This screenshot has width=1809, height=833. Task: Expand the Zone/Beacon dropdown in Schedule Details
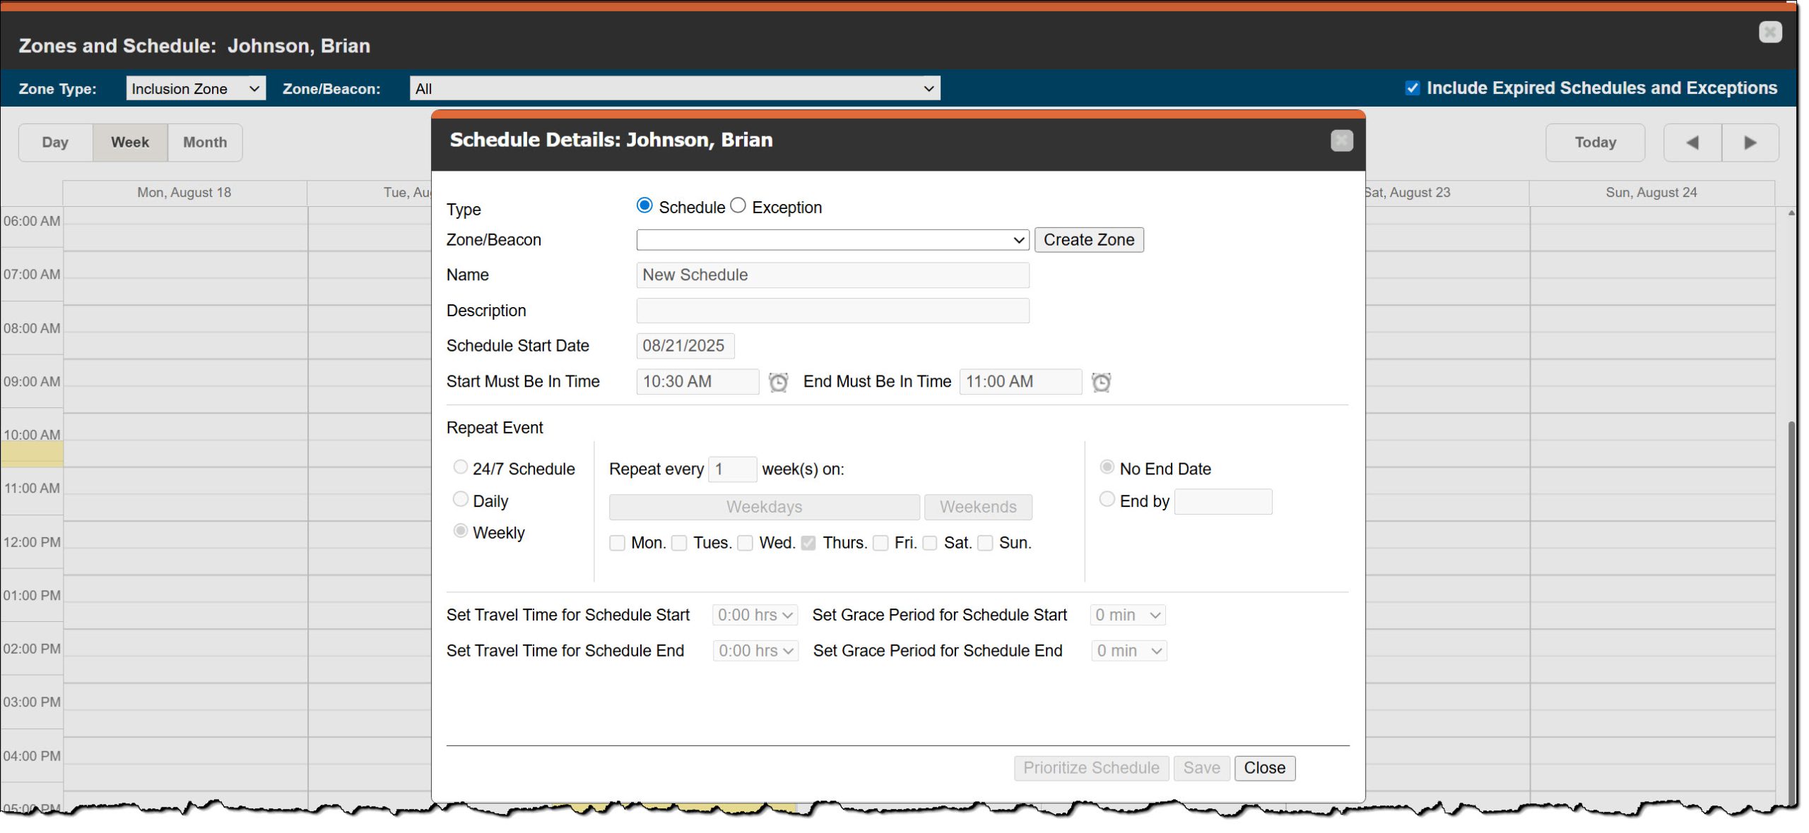(832, 240)
